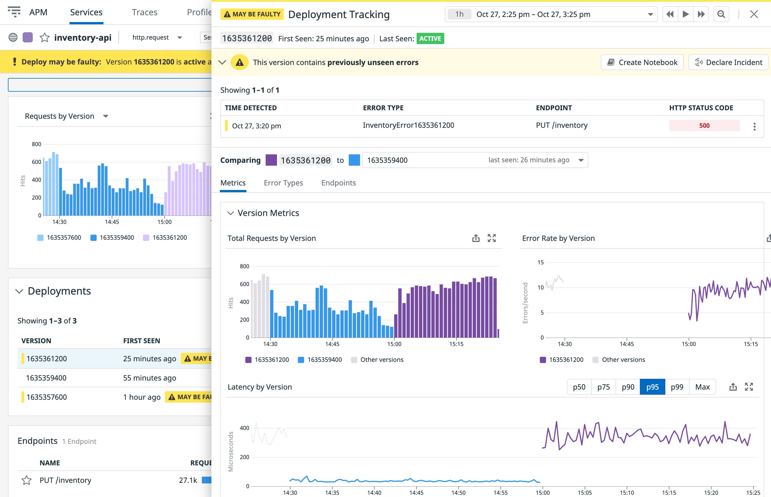The height and width of the screenshot is (497, 771).
Task: Click the magnifier zoom icon near time controls
Action: tap(721, 14)
